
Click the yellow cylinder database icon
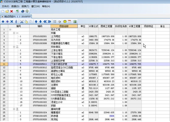pos(65,22)
